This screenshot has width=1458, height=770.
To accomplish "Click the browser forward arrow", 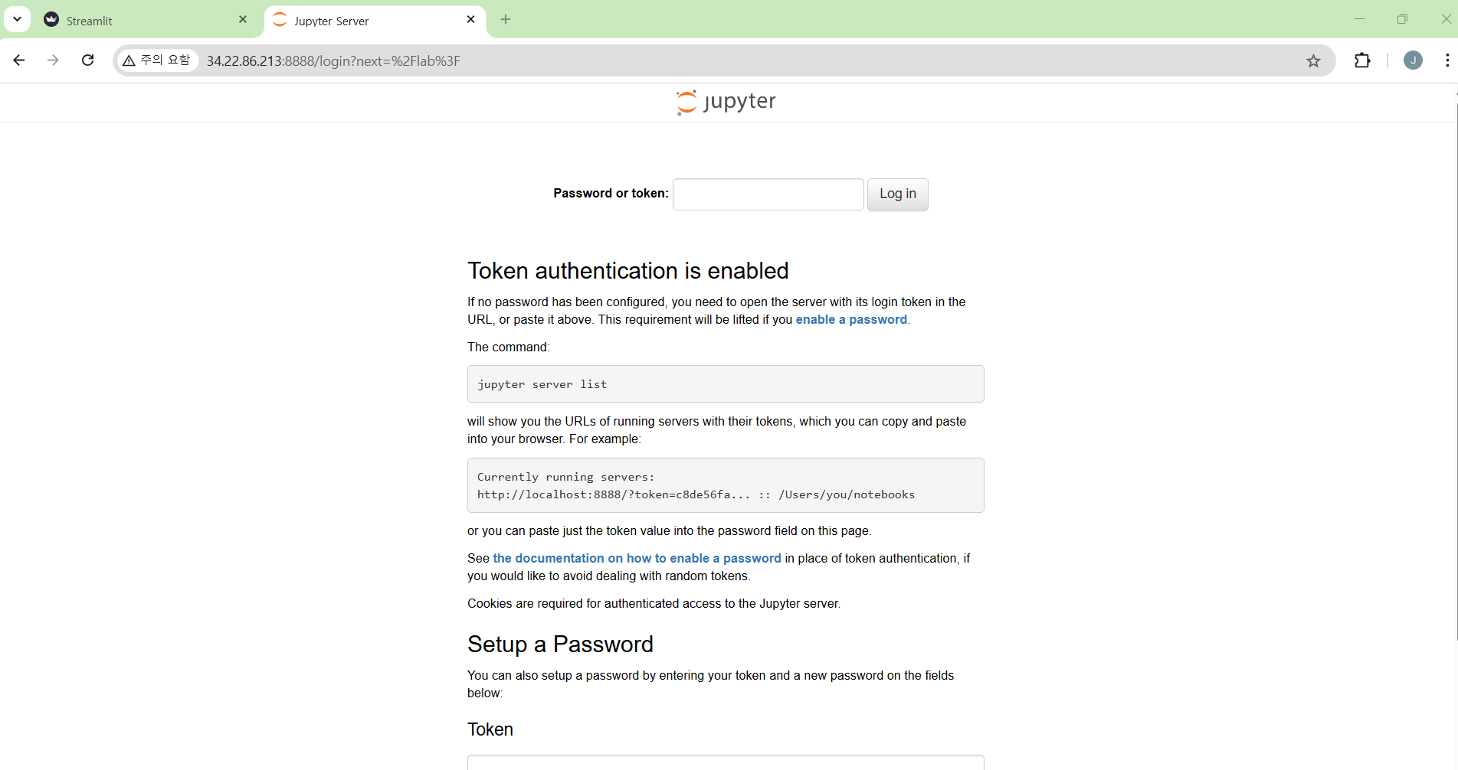I will (53, 60).
